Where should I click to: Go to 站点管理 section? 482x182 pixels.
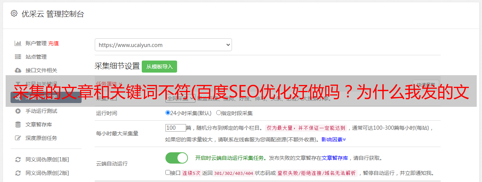(x=36, y=57)
